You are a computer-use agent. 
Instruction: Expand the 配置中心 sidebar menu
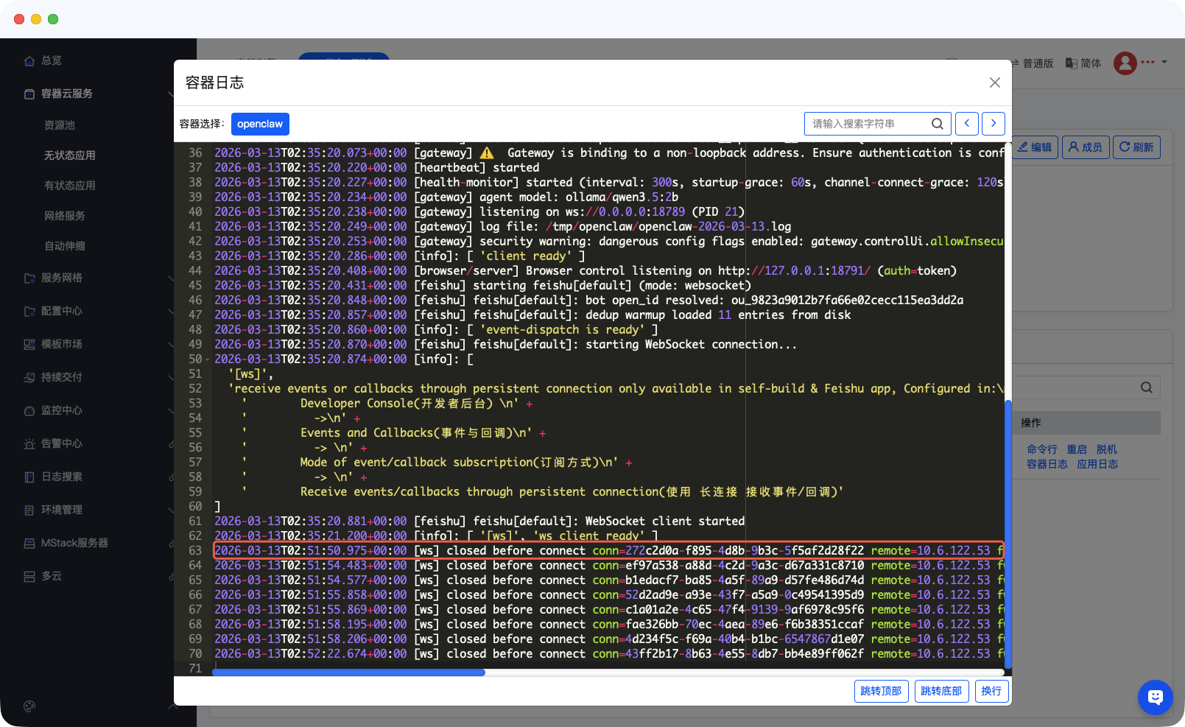tap(62, 311)
